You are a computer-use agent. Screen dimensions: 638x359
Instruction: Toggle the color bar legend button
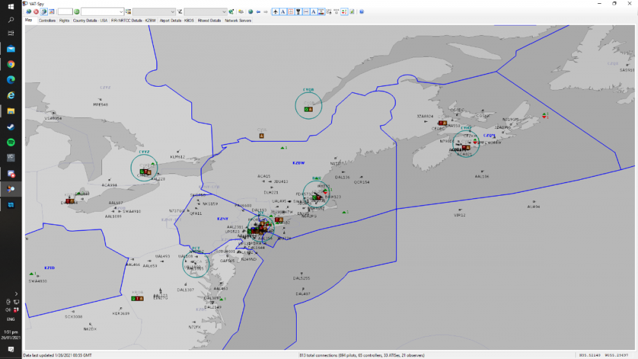[321, 11]
